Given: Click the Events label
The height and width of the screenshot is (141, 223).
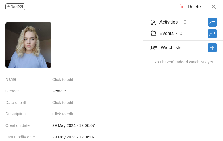Looking at the screenshot, I should [167, 33].
